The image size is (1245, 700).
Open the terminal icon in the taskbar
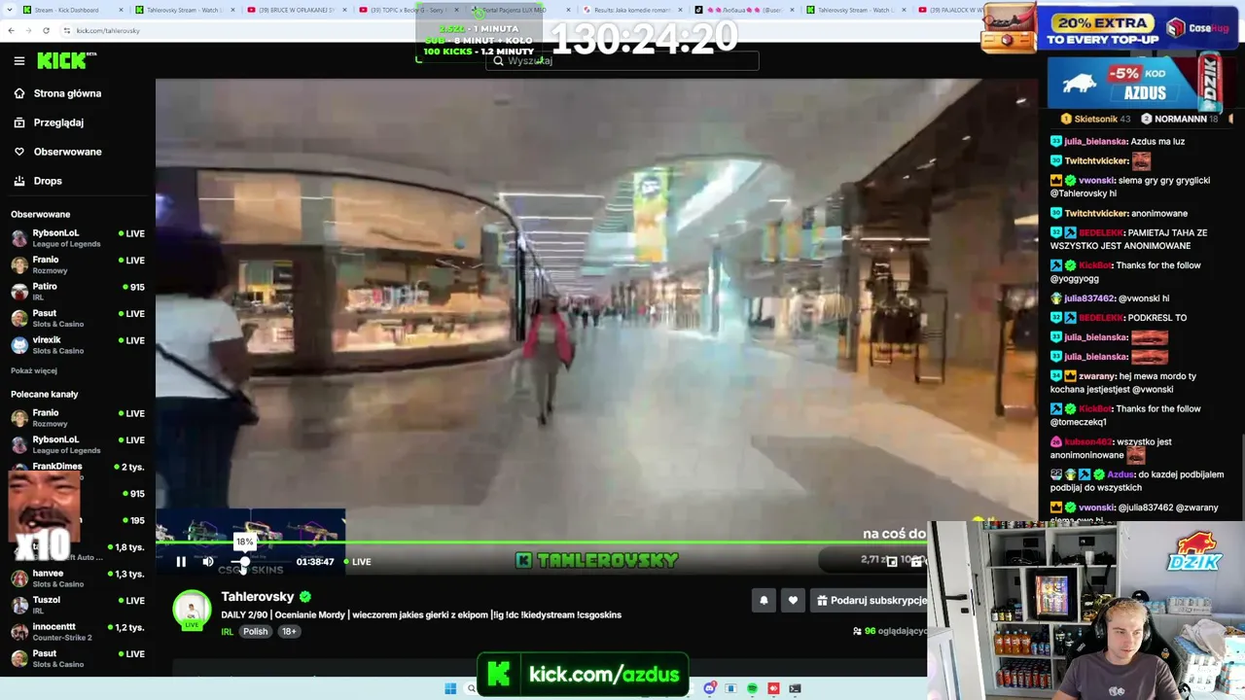tap(795, 688)
